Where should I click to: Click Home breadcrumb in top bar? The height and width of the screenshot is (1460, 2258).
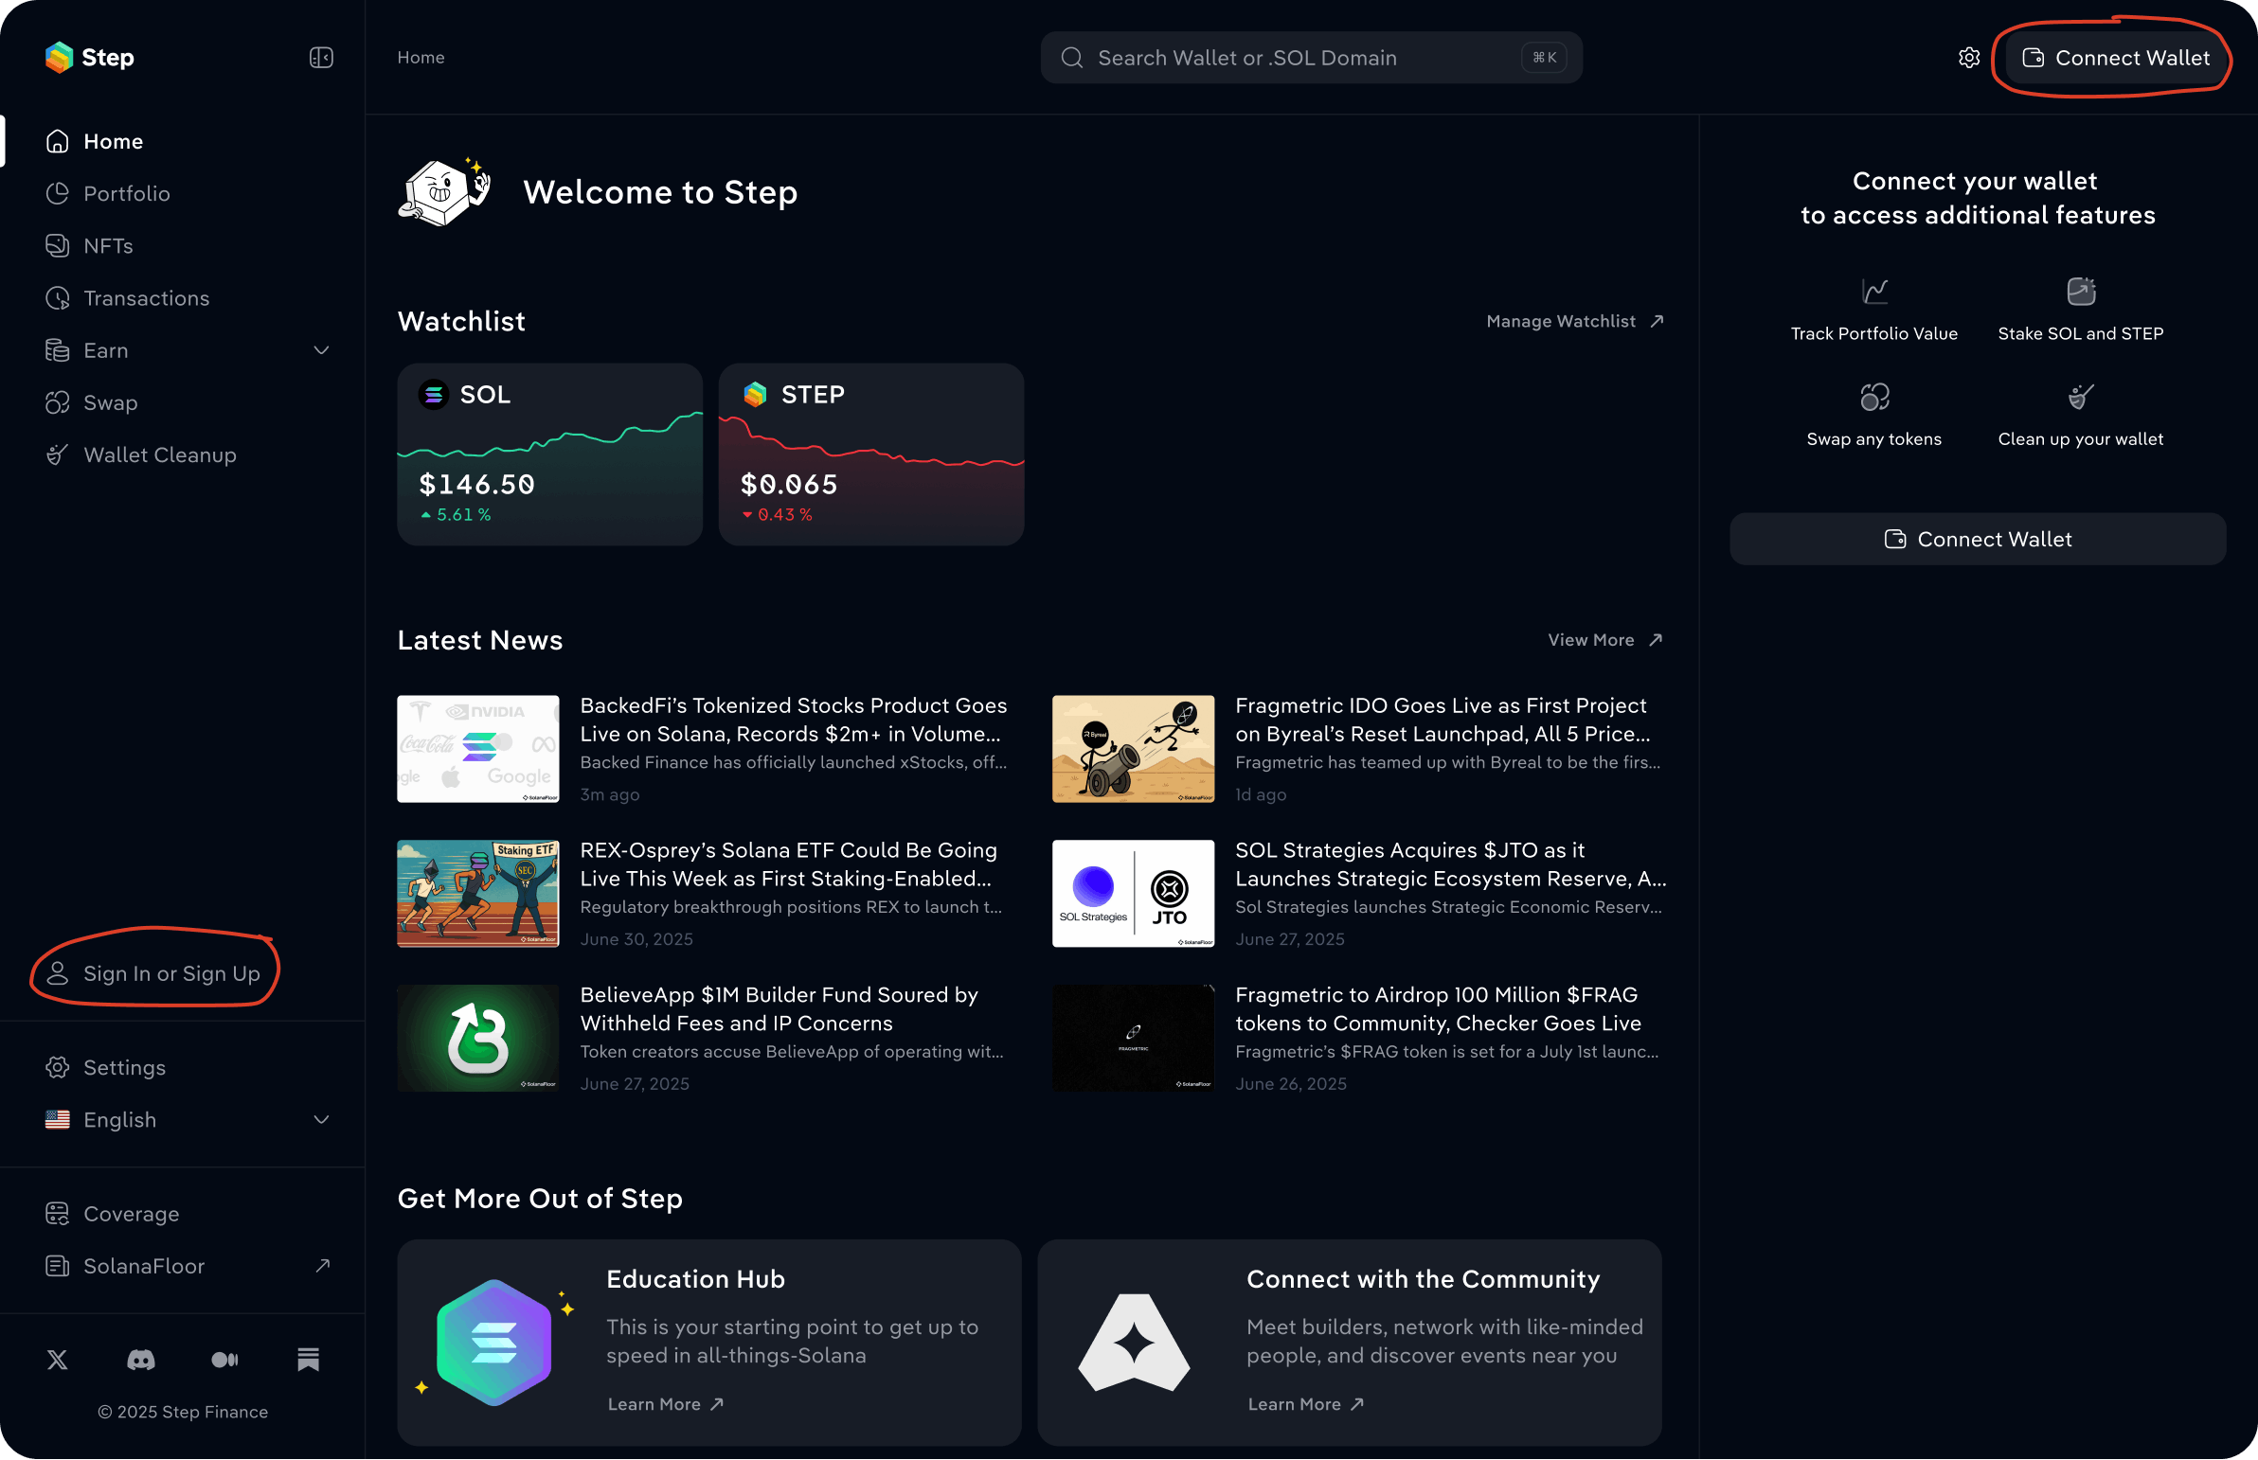(421, 58)
